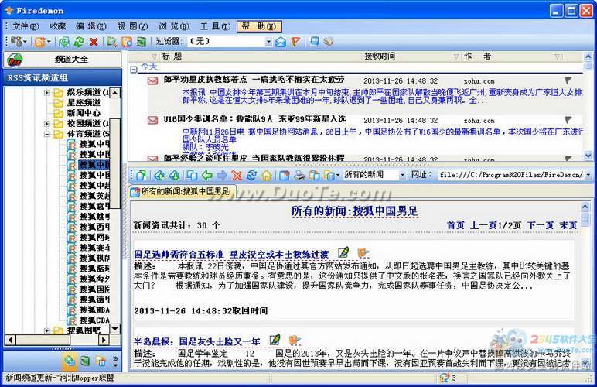Click the 频道大全 button
The height and width of the screenshot is (387, 597).
63,60
